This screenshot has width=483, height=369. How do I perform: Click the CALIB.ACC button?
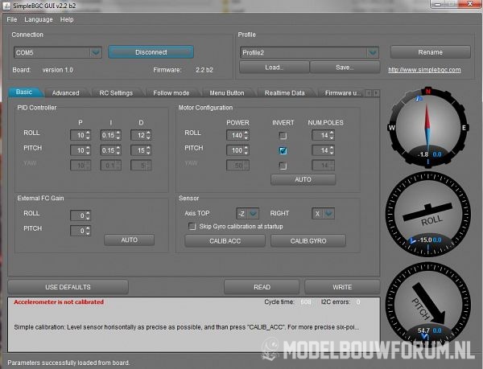[225, 240]
